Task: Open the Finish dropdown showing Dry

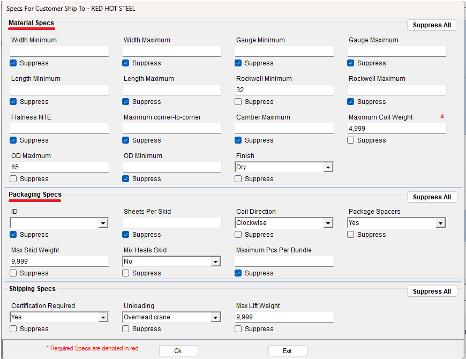Action: tap(328, 167)
